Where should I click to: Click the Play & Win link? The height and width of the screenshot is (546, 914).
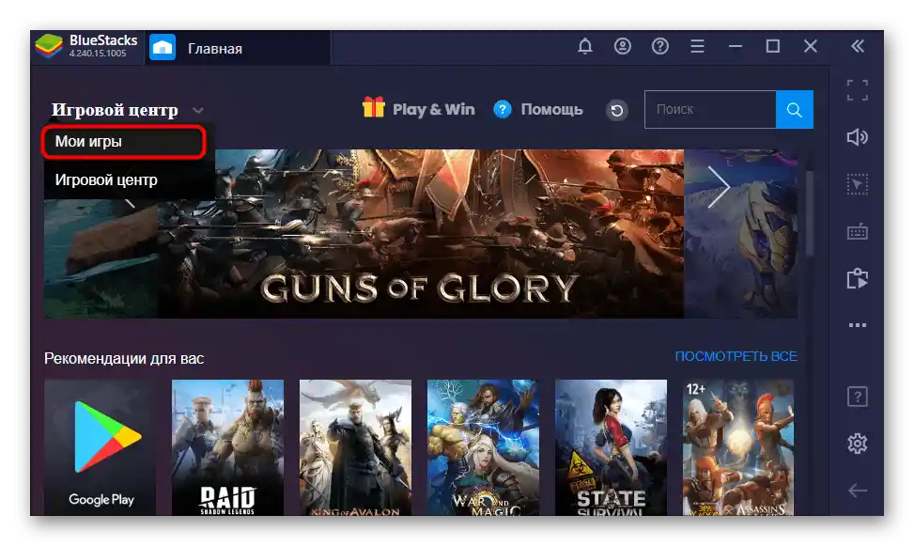pyautogui.click(x=434, y=110)
